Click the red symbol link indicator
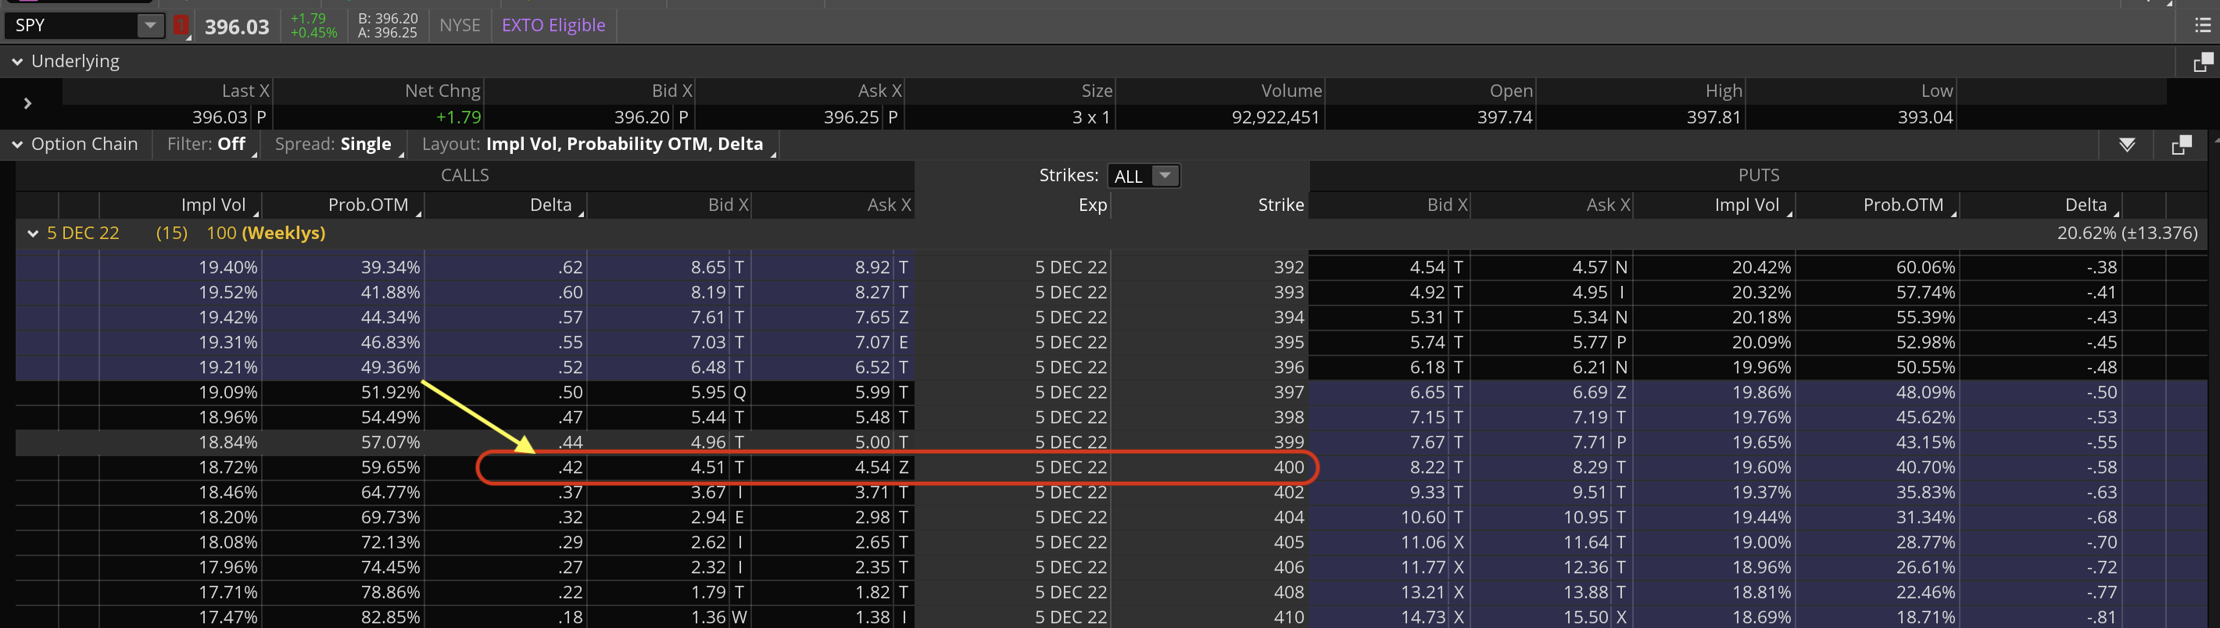 pyautogui.click(x=181, y=25)
